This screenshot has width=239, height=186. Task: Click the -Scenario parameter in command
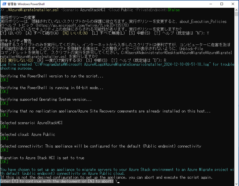[x=70, y=10]
